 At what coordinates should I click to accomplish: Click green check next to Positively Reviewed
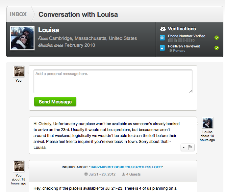pos(216,48)
